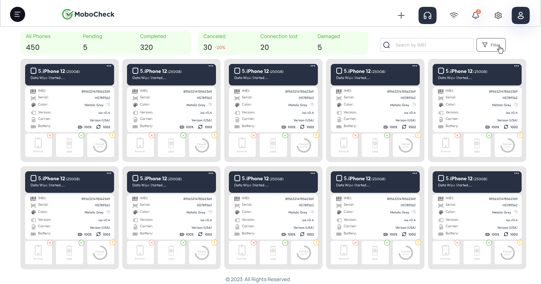Screen dimensions: 541x284
Task: Click the OEM tile on the bottom-right card
Action: point(476,252)
